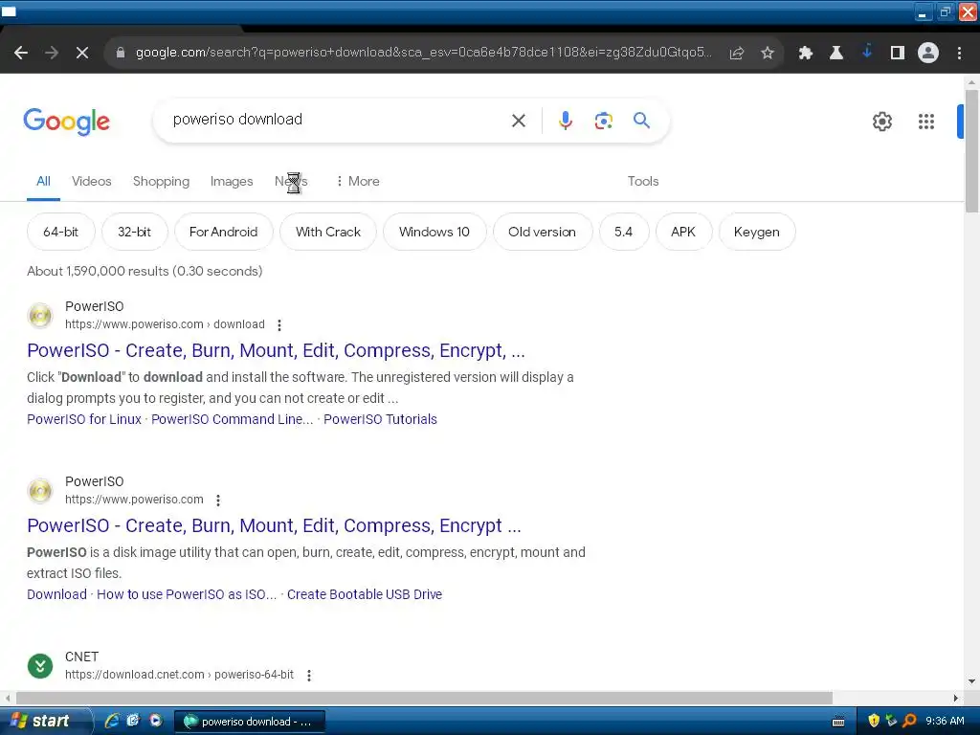Open the search Tools options

coord(643,181)
